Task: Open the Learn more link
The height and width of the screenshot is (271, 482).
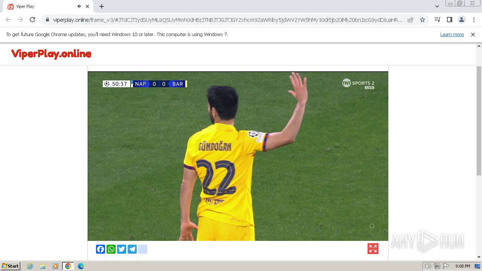Action: [x=452, y=35]
